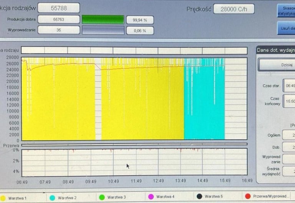Click the Warstwa 2 legend label
The width and height of the screenshot is (295, 203).
click(67, 198)
